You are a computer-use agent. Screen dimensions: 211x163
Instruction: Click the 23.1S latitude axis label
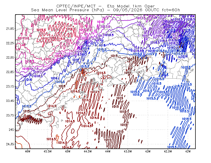(x=10, y=86)
